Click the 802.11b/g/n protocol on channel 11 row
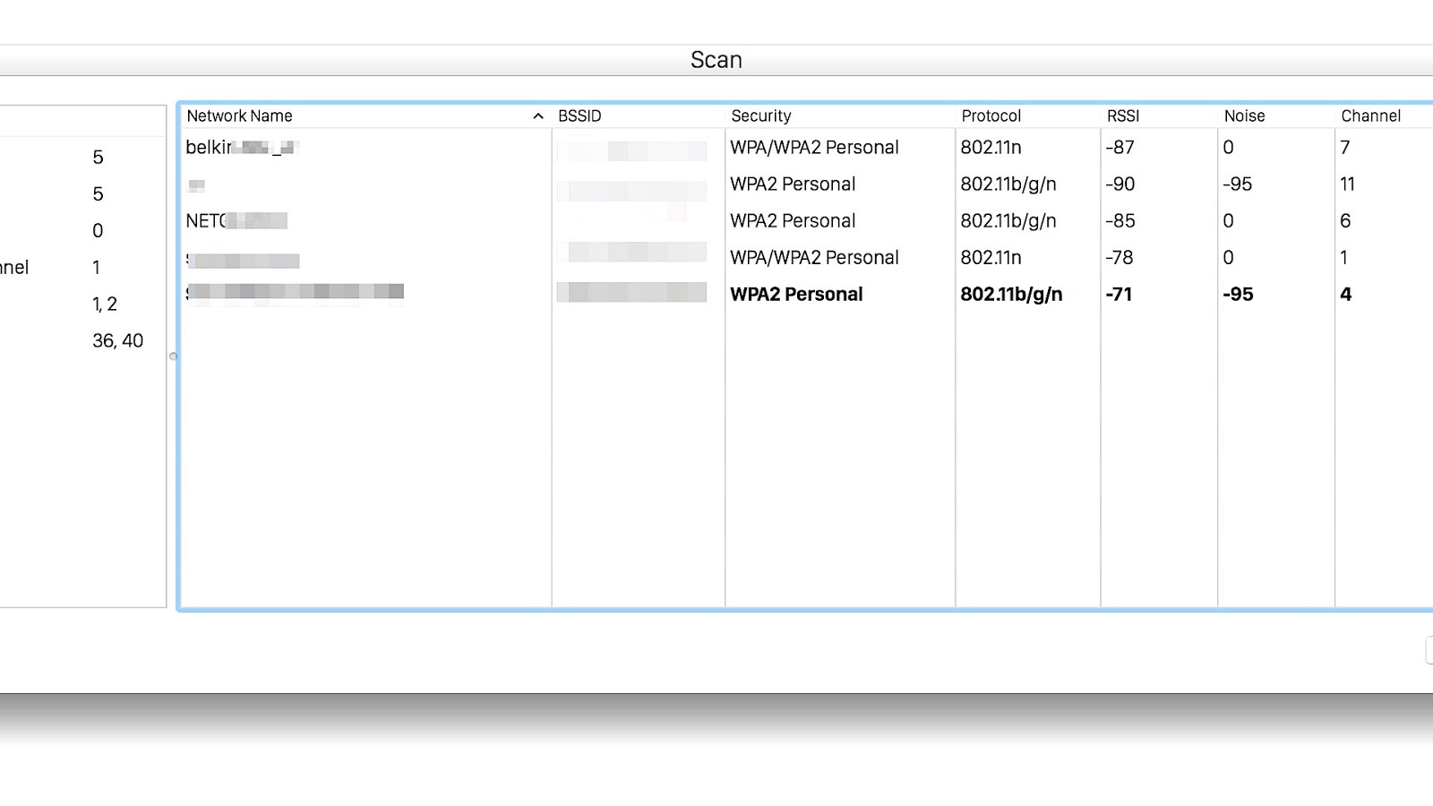The height and width of the screenshot is (806, 1433). click(1008, 184)
